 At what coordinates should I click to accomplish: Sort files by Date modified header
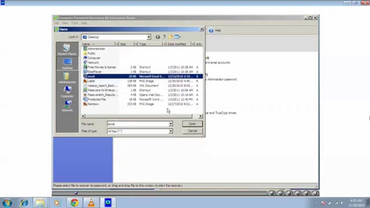(179, 44)
